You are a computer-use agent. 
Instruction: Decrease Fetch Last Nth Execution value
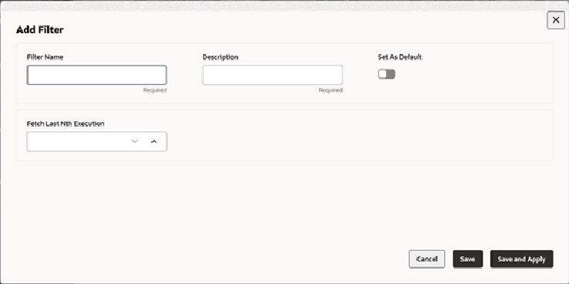click(135, 141)
